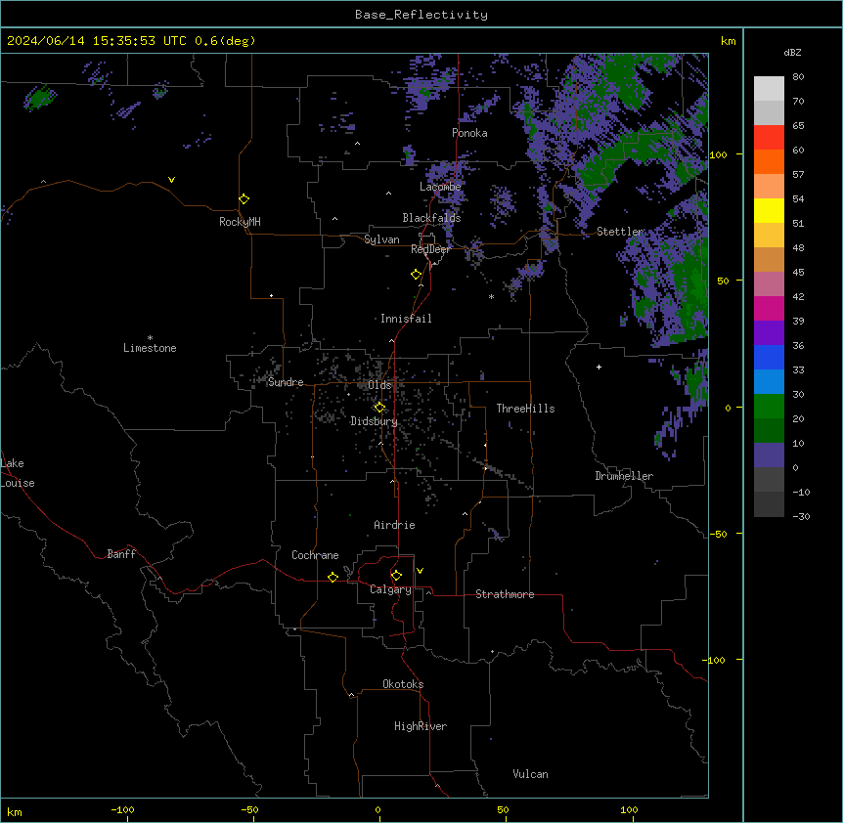
Task: Click the ThreeHills town label
Action: pos(525,409)
